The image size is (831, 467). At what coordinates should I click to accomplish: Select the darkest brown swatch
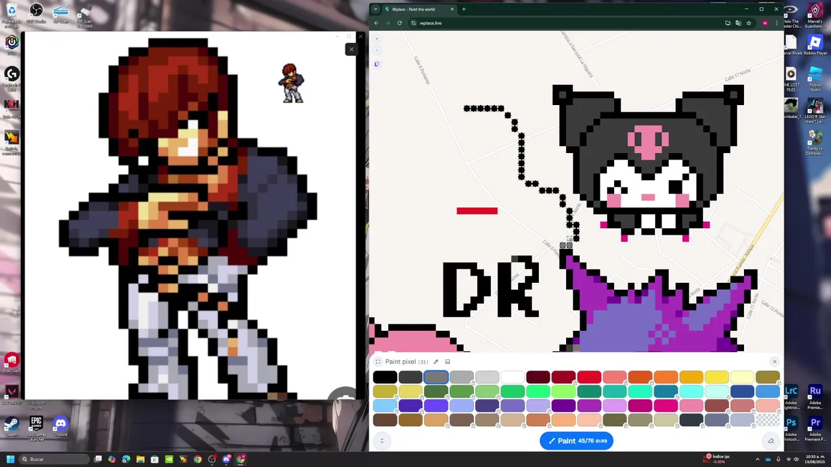(384, 420)
